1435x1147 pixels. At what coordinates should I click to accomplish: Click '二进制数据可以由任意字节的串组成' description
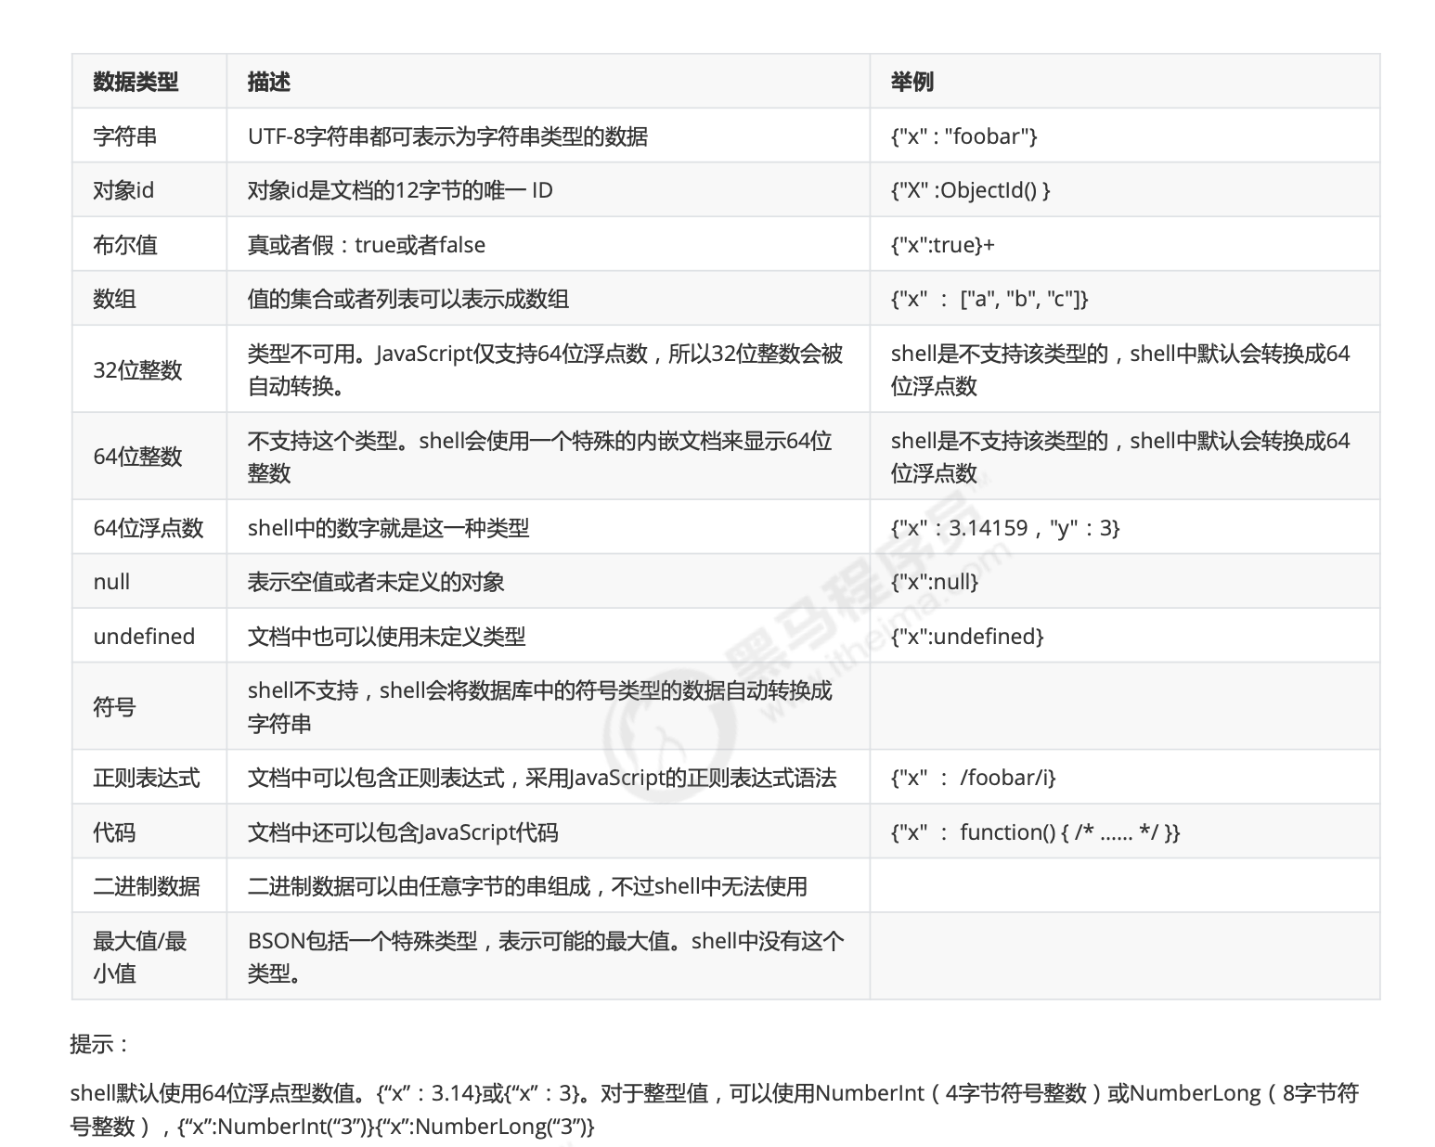point(527,886)
